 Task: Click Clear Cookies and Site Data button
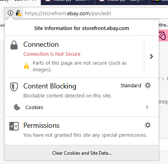tap(82, 153)
